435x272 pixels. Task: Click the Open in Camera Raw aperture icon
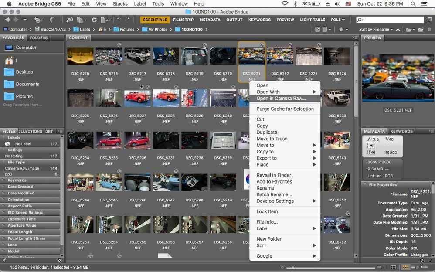pyautogui.click(x=94, y=20)
